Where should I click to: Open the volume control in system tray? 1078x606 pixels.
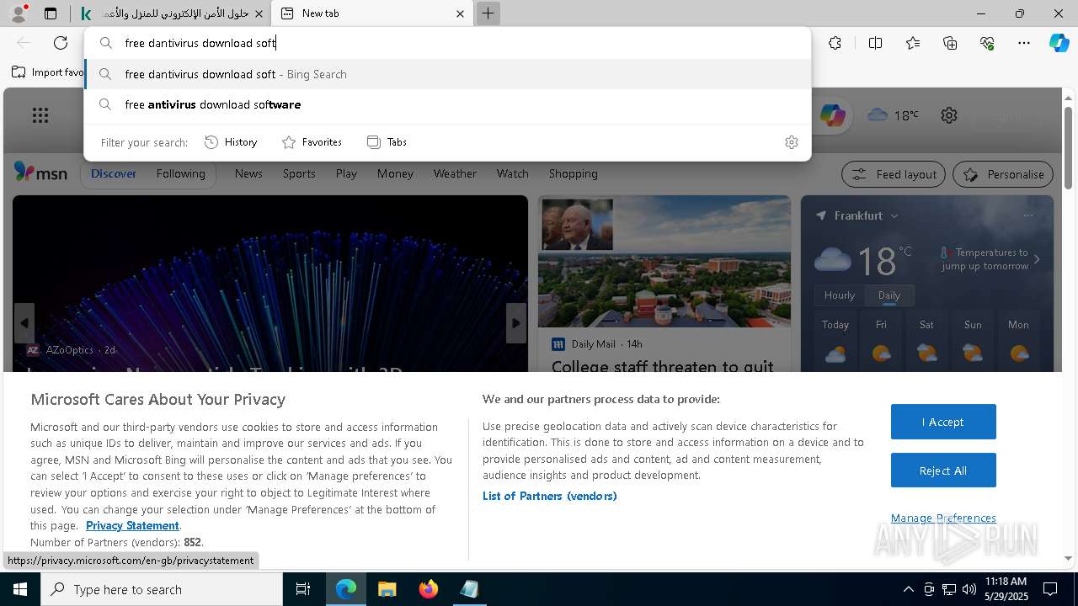tap(969, 589)
